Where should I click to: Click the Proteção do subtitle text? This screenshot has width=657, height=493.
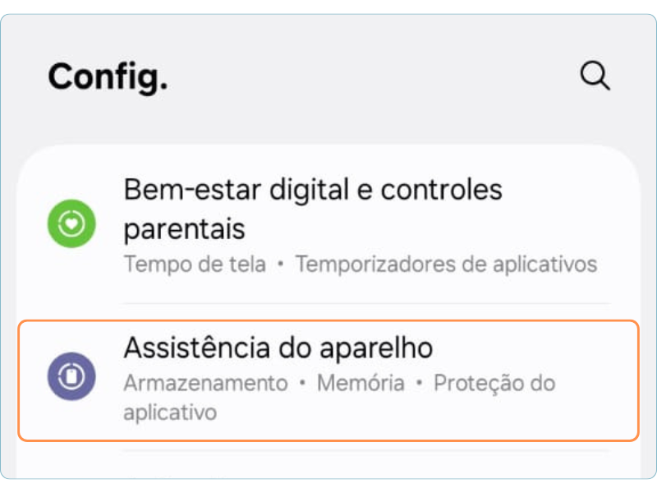[494, 384]
